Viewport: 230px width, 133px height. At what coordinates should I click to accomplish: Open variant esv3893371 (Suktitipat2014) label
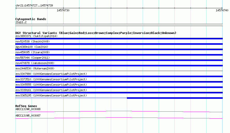click(x=36, y=36)
